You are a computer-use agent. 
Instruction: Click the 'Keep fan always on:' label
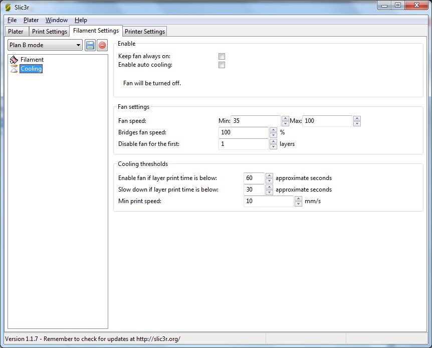(x=144, y=56)
